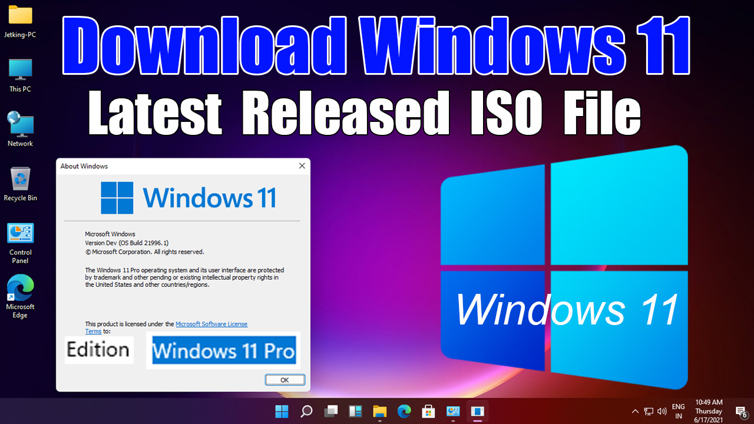The height and width of the screenshot is (424, 754).
Task: Open Microsoft Store from taskbar
Action: coord(428,411)
